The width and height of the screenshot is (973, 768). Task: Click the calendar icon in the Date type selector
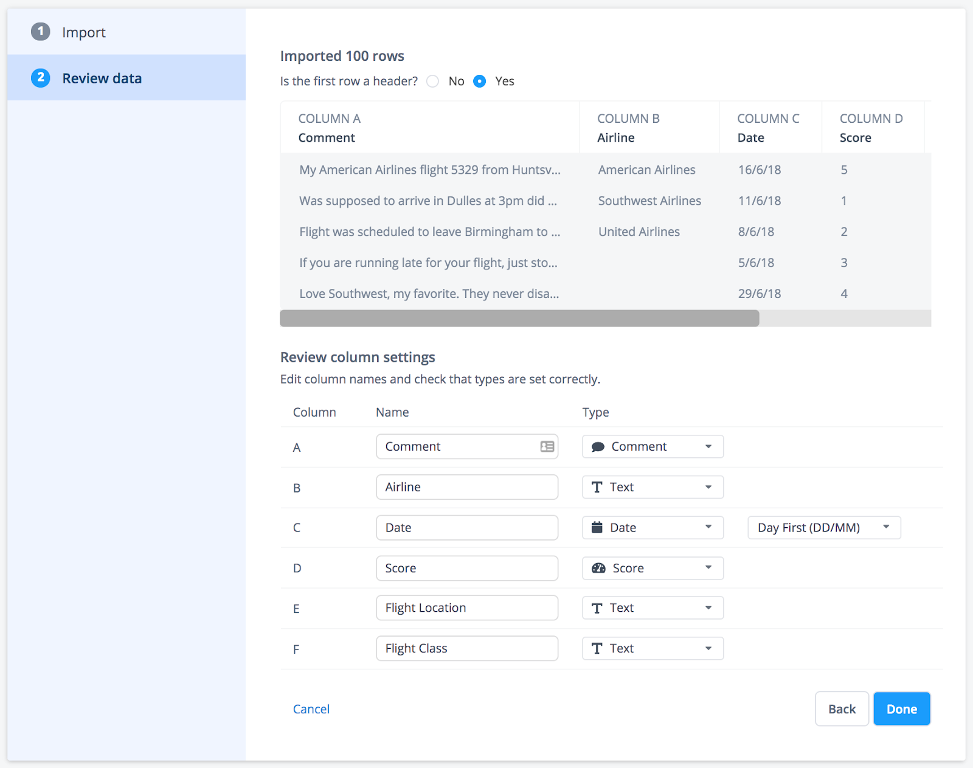[598, 527]
